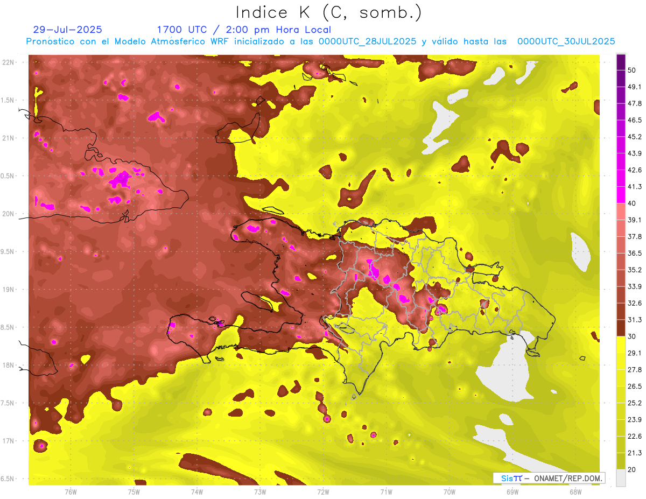Click the "21N" latitude label
Viewport: 646px width, 499px height.
point(8,138)
